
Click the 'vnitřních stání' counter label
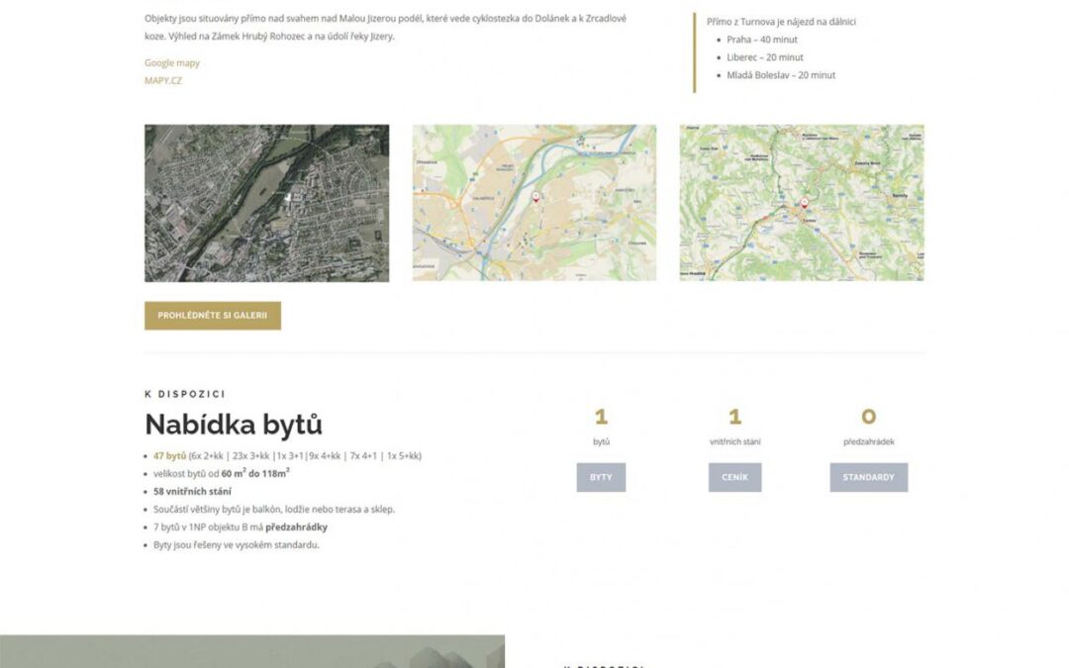[x=734, y=441]
